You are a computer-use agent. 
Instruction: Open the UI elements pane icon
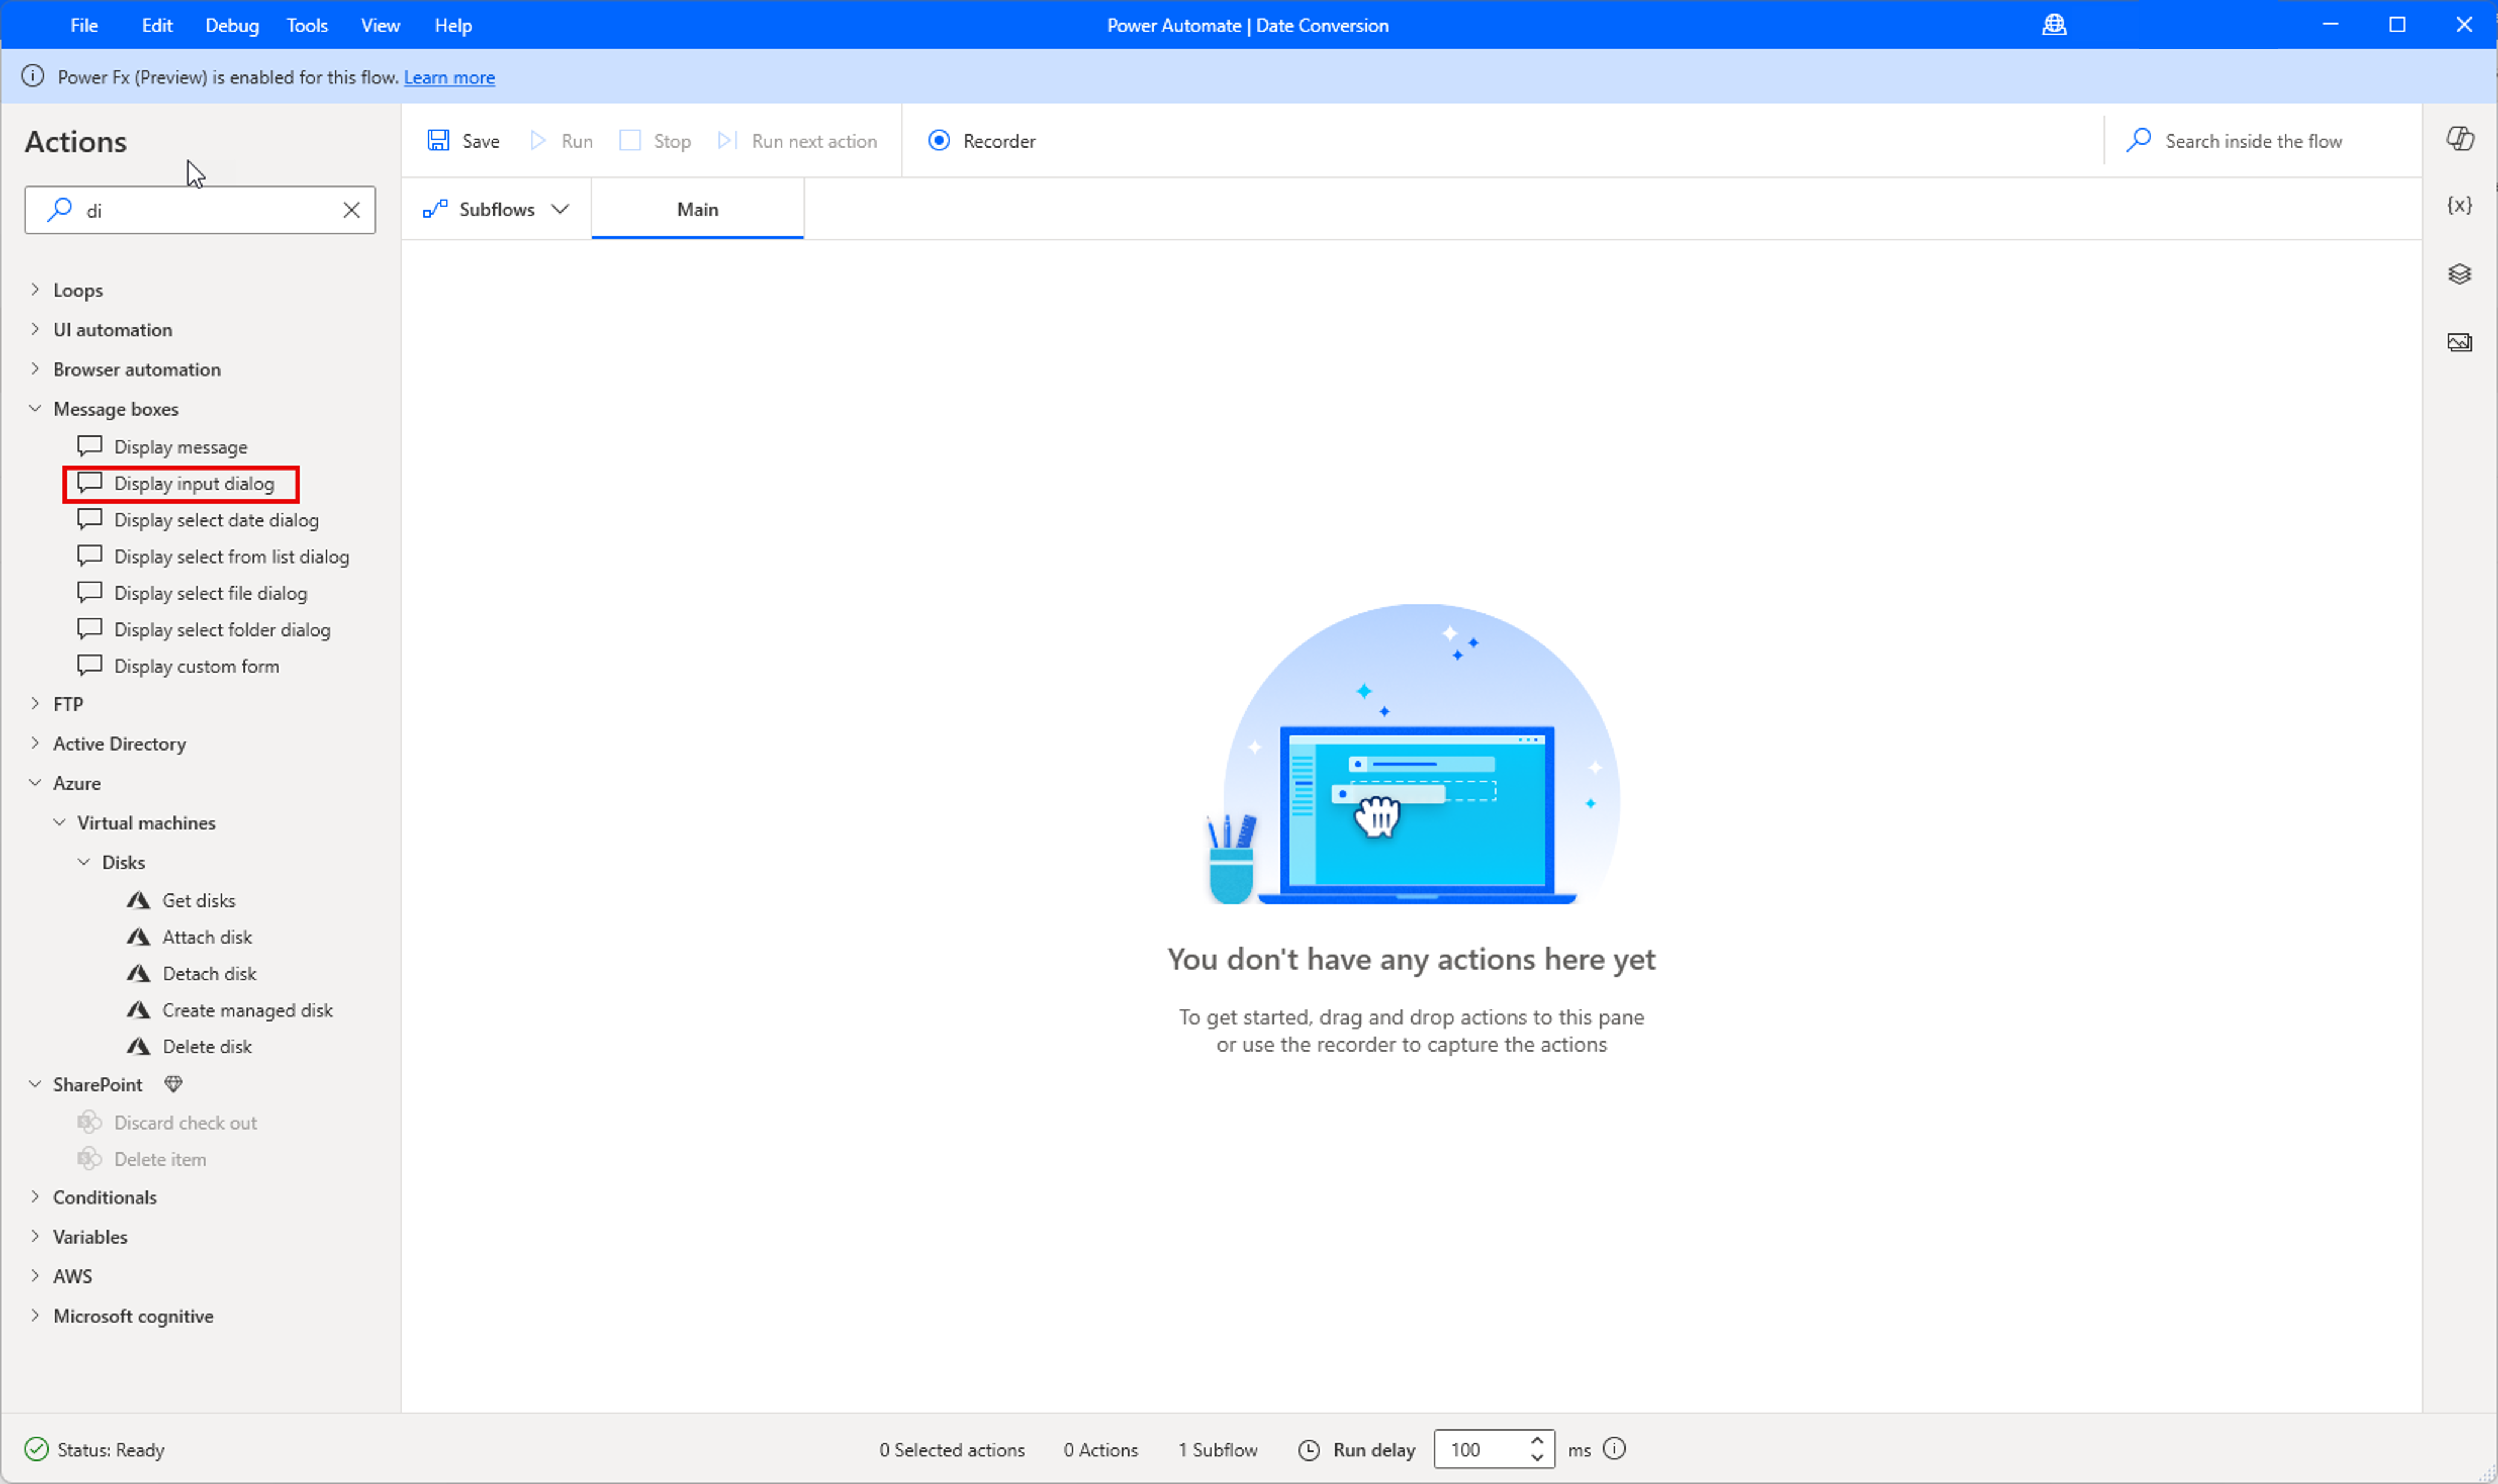tap(2459, 274)
